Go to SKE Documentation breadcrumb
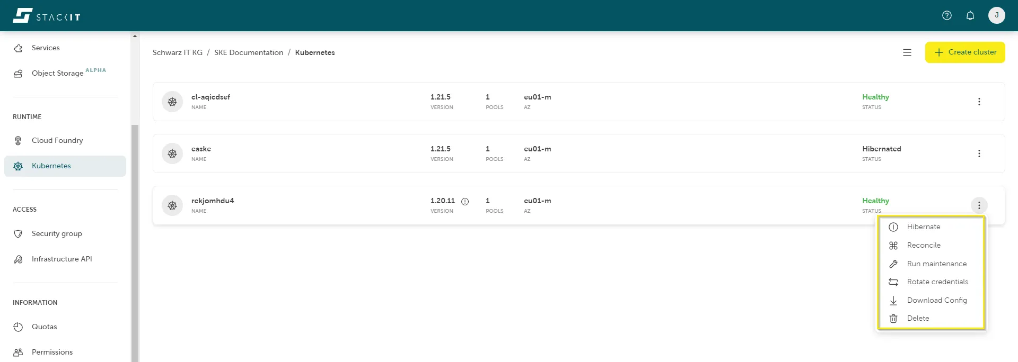Screen dimensions: 1018x362 tap(248, 52)
